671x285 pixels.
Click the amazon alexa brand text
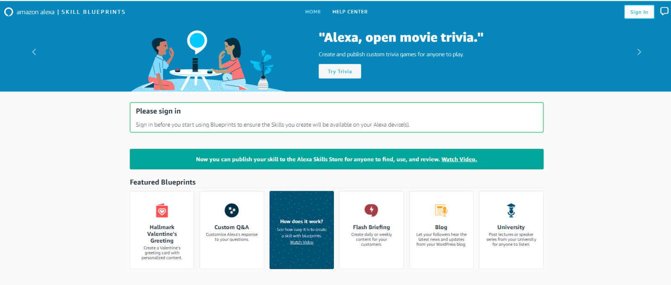(x=35, y=12)
